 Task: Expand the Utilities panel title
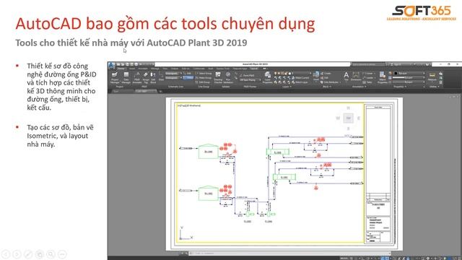(x=434, y=87)
